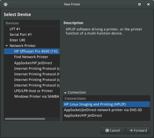Close the New Printer dialog
Screen dimensions: 154x138
pyautogui.click(x=148, y=4)
